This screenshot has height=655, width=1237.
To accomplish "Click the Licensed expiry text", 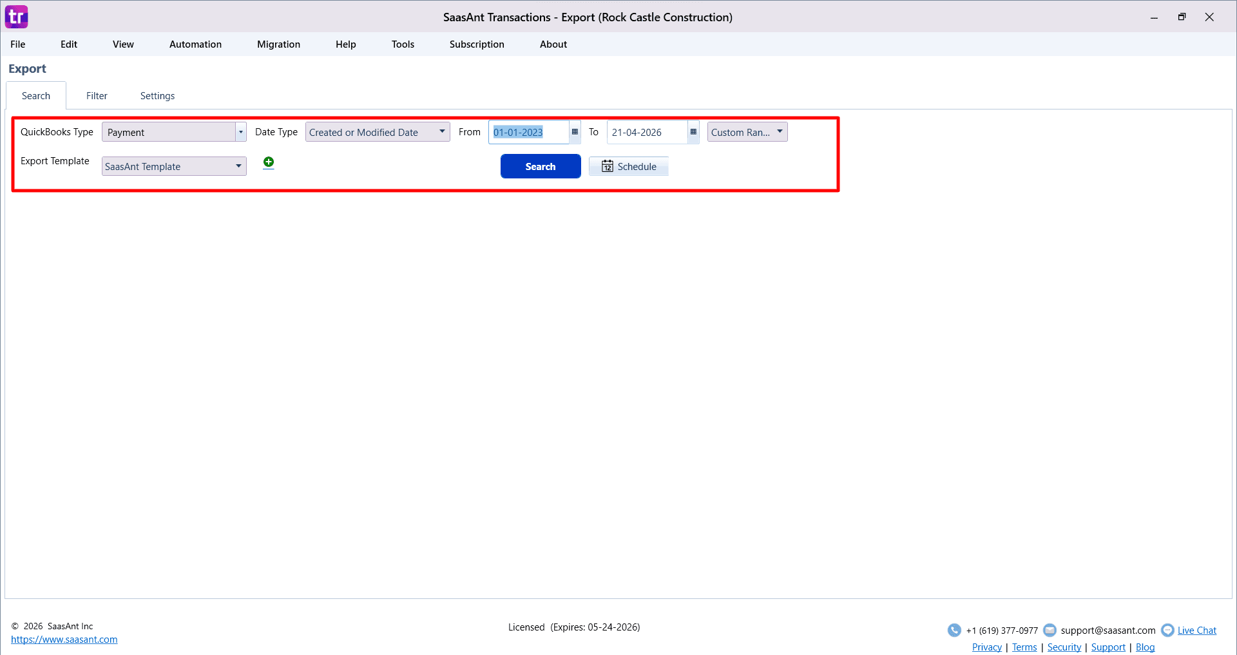I will click(x=574, y=627).
